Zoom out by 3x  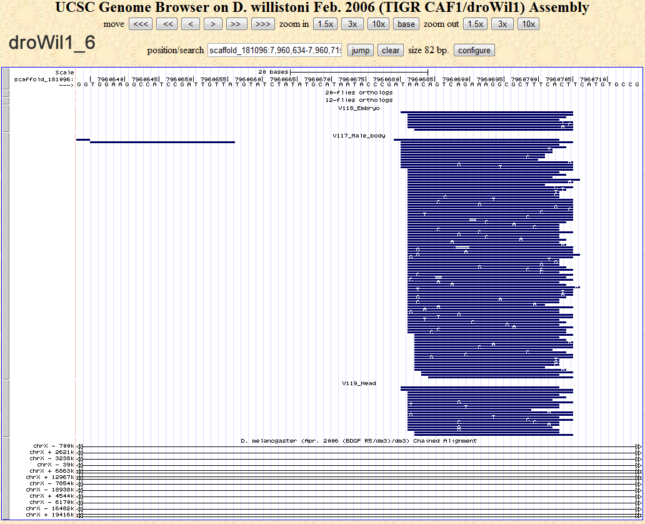click(x=502, y=24)
